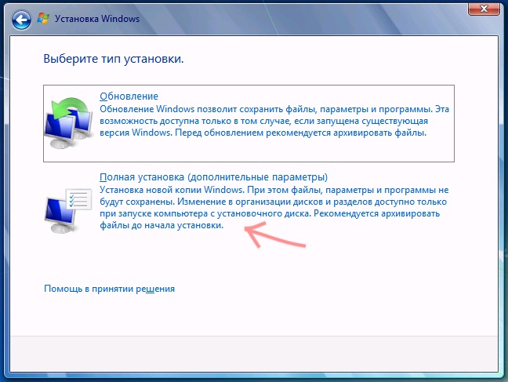Click description text starting "Установка новой копии Windows"
The height and width of the screenshot is (382, 508).
point(274,208)
